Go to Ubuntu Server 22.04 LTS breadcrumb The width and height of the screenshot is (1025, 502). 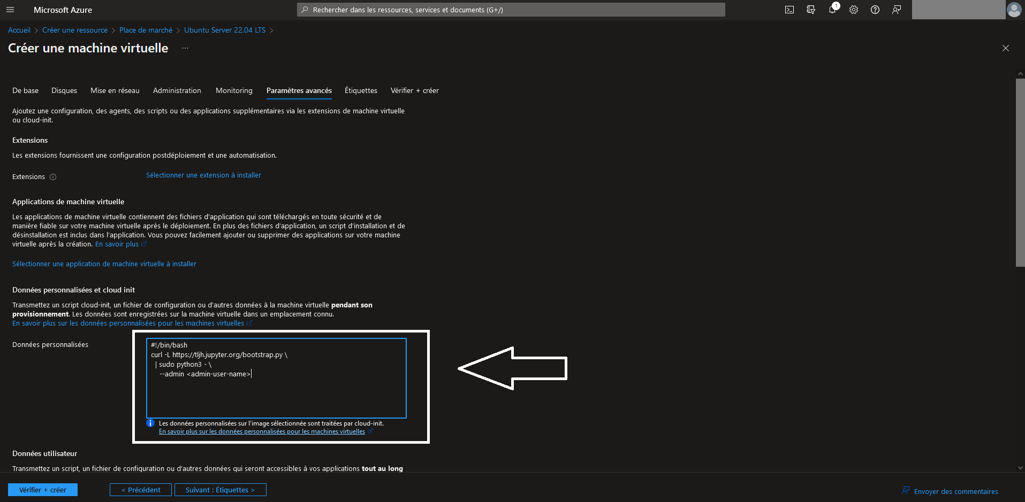225,30
